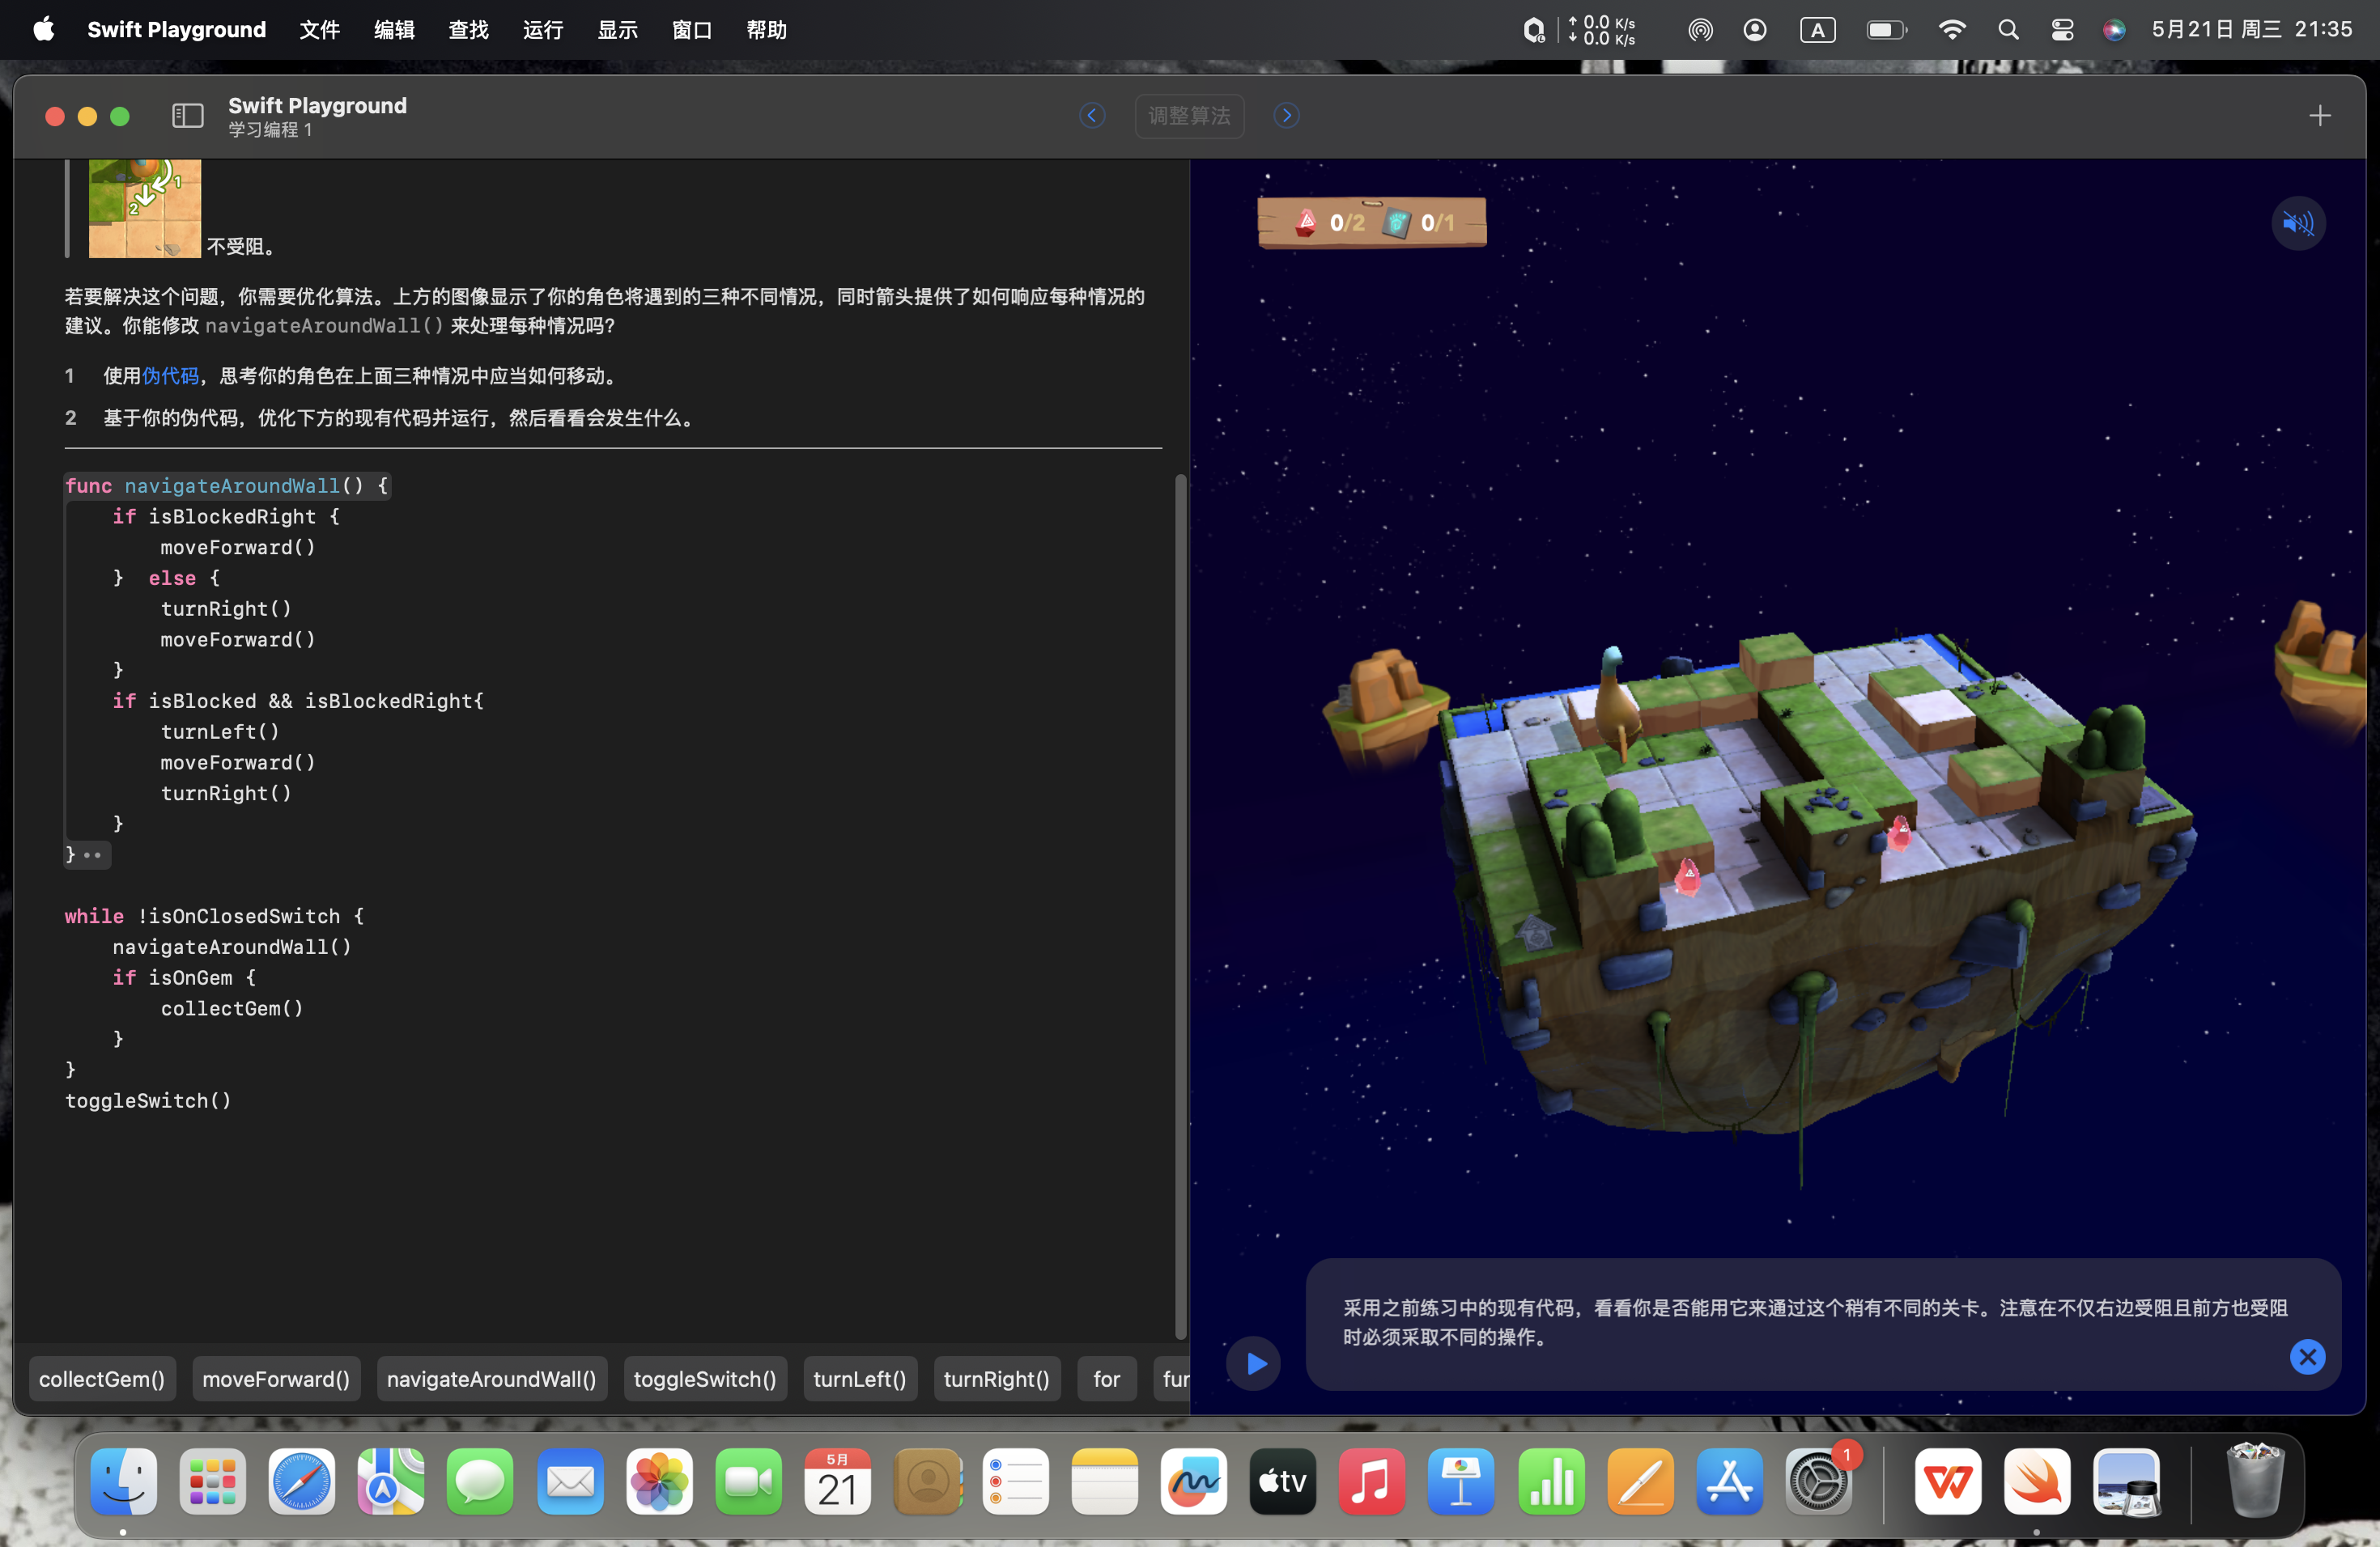The image size is (2380, 1547).
Task: Insert toggleSwitch() suggestion
Action: [705, 1379]
